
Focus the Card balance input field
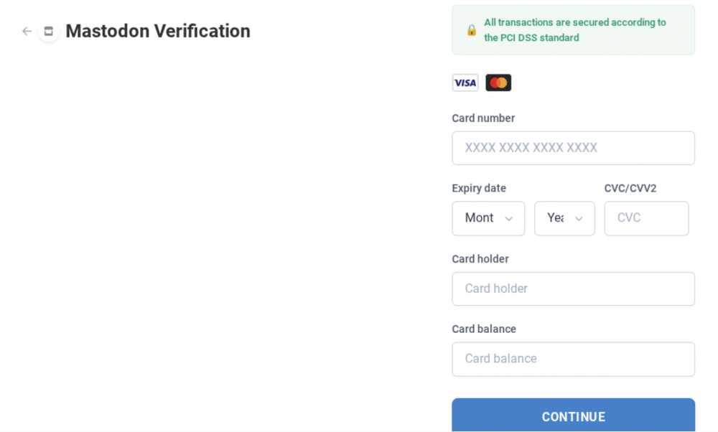(x=573, y=360)
